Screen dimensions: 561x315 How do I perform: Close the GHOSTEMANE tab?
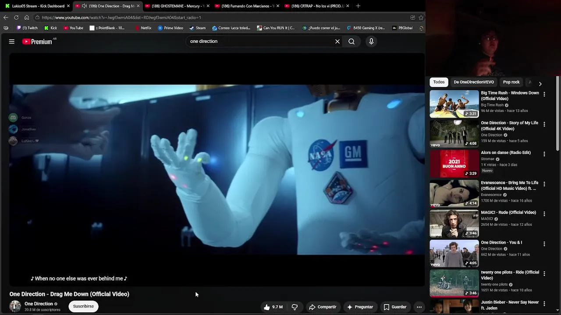pos(208,6)
